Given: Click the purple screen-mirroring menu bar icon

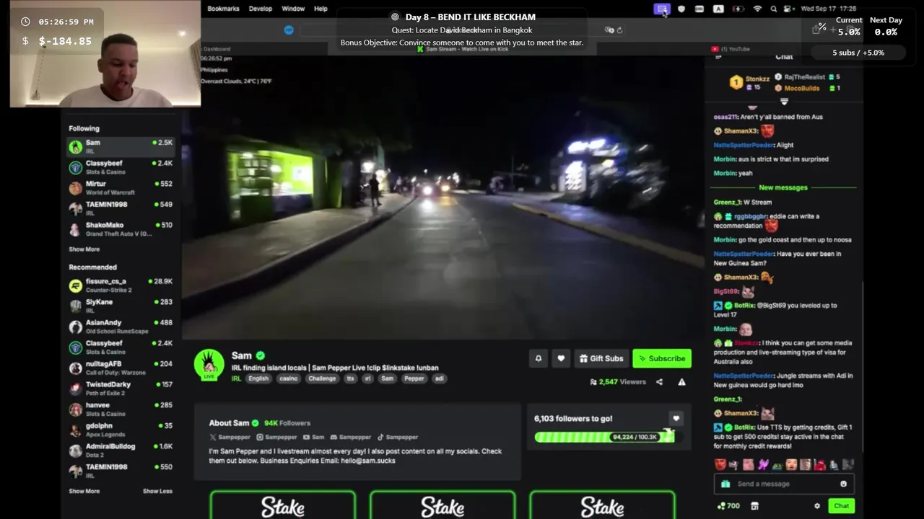Looking at the screenshot, I should coord(662,9).
